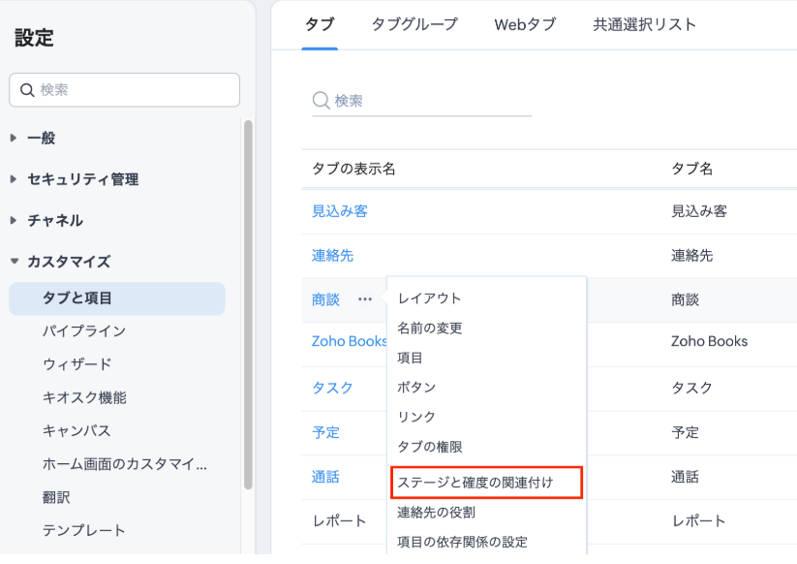Go to the 共通選択リスト tab
Image resolution: width=797 pixels, height=564 pixels.
point(644,24)
